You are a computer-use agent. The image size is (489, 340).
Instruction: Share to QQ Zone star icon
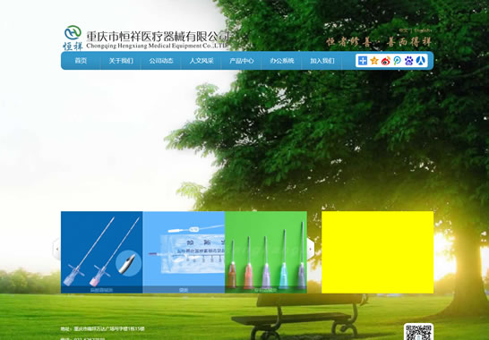[x=374, y=61]
